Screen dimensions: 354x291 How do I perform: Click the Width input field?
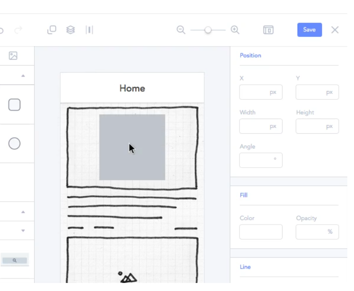point(261,126)
